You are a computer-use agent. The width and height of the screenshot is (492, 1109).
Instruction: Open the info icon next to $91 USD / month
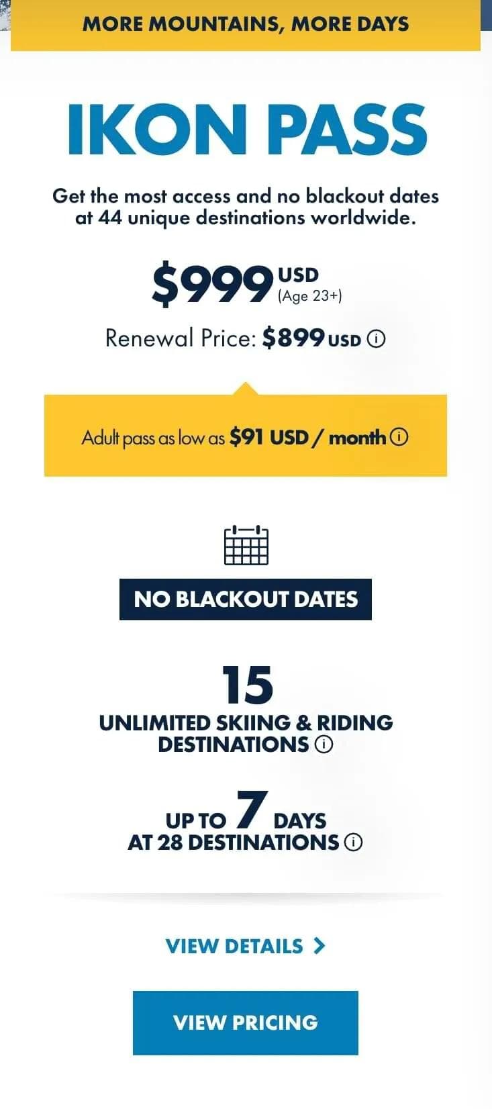point(399,438)
